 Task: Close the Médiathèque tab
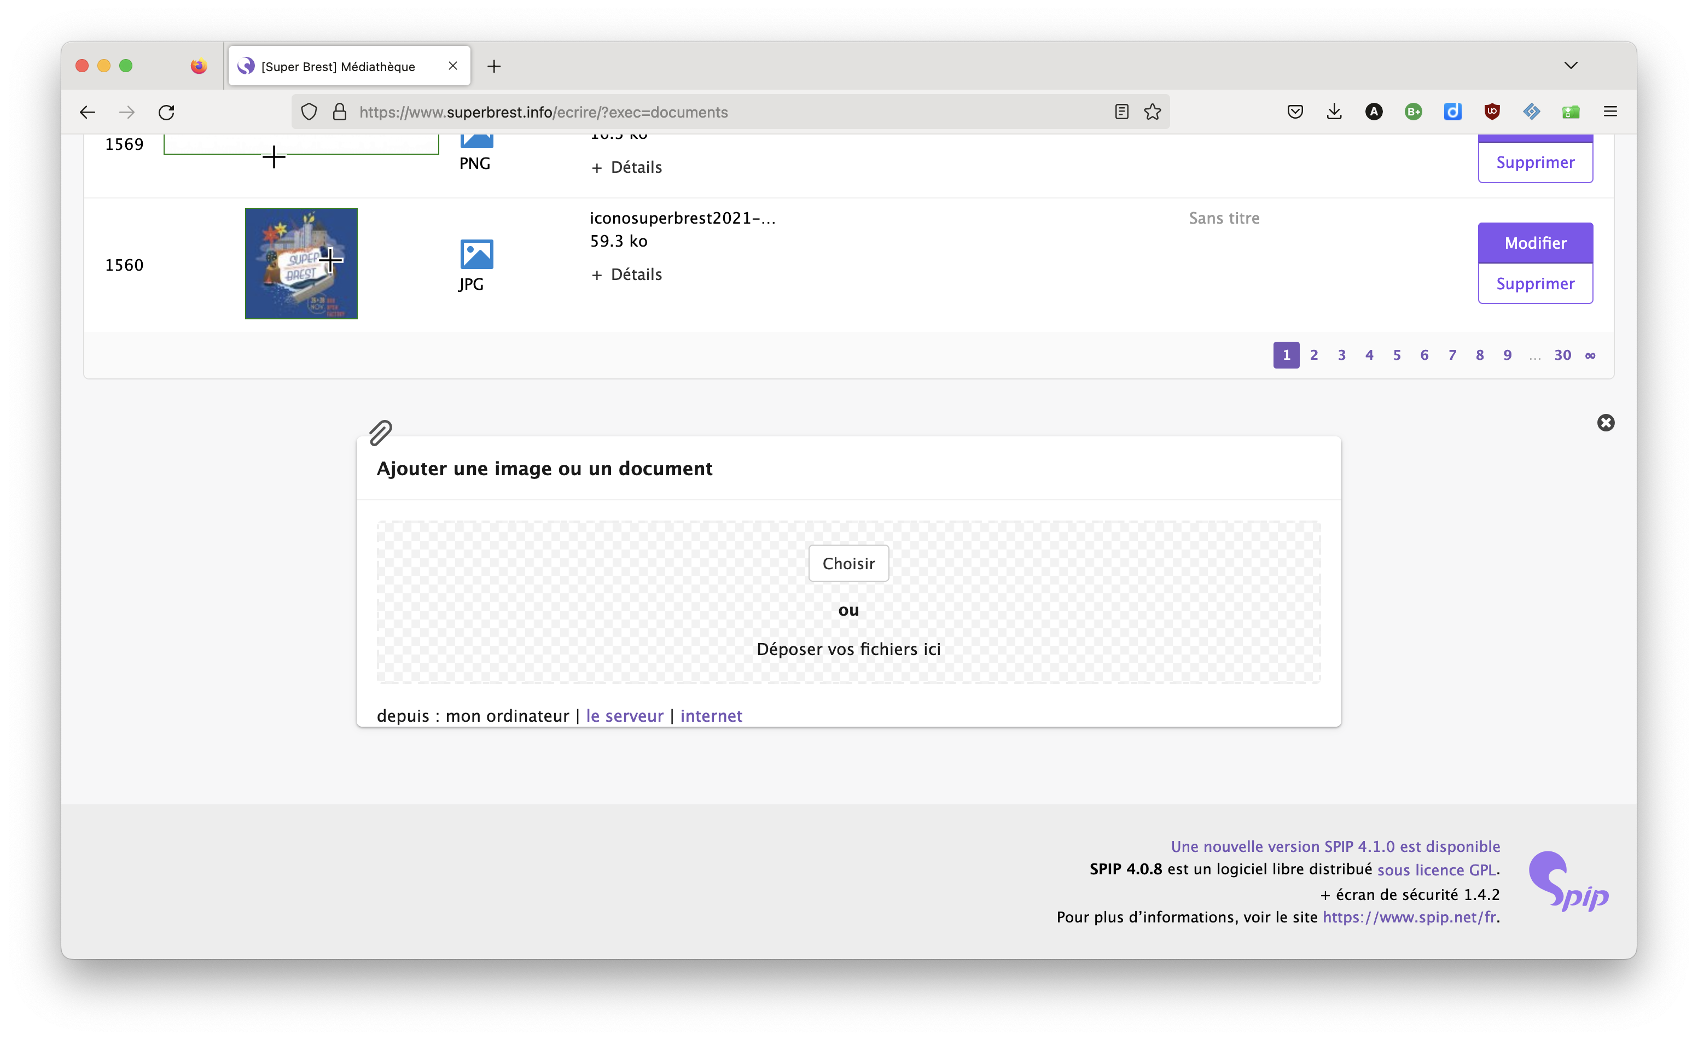(453, 66)
